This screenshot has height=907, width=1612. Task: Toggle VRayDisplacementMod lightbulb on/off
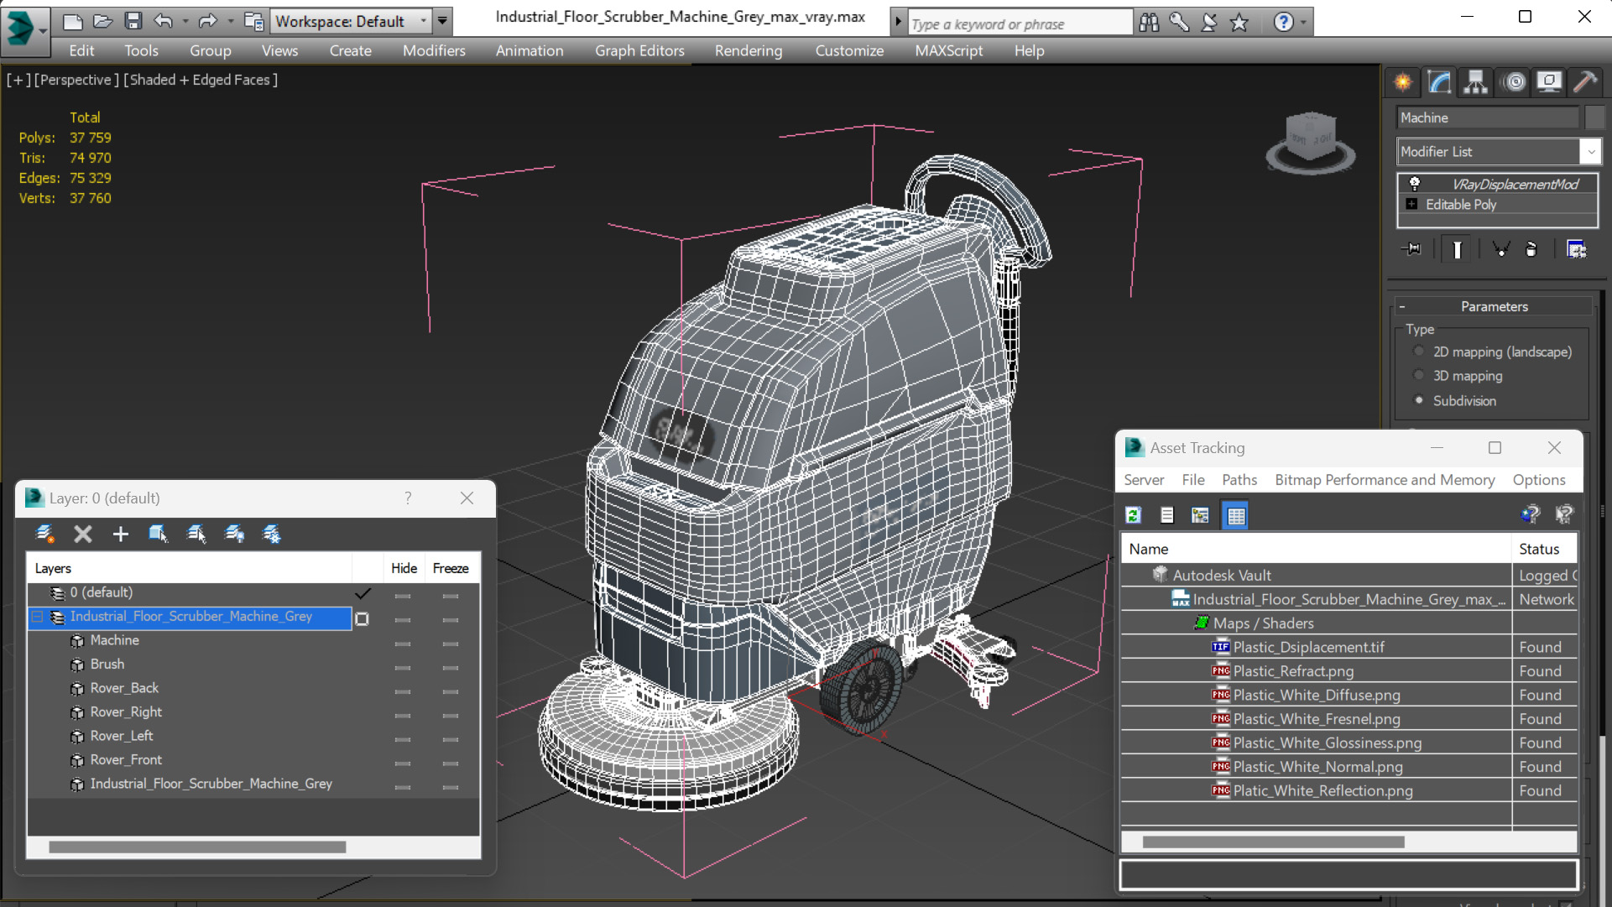click(1415, 184)
